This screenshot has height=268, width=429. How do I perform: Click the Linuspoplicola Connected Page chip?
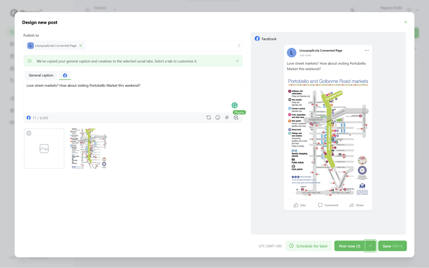55,46
